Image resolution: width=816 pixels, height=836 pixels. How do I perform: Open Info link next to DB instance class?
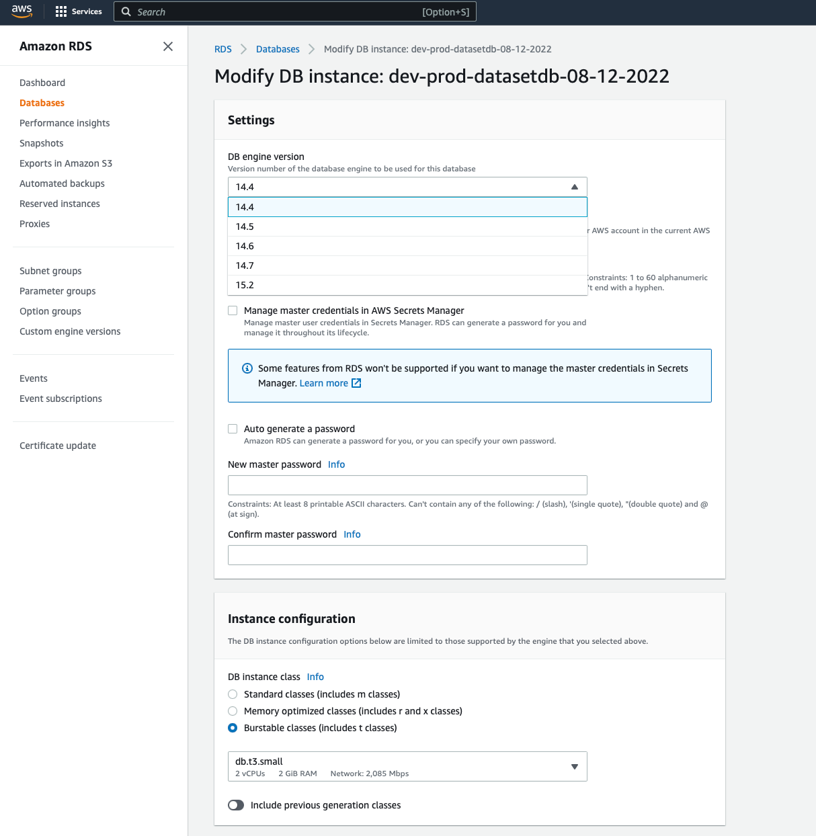tap(315, 677)
